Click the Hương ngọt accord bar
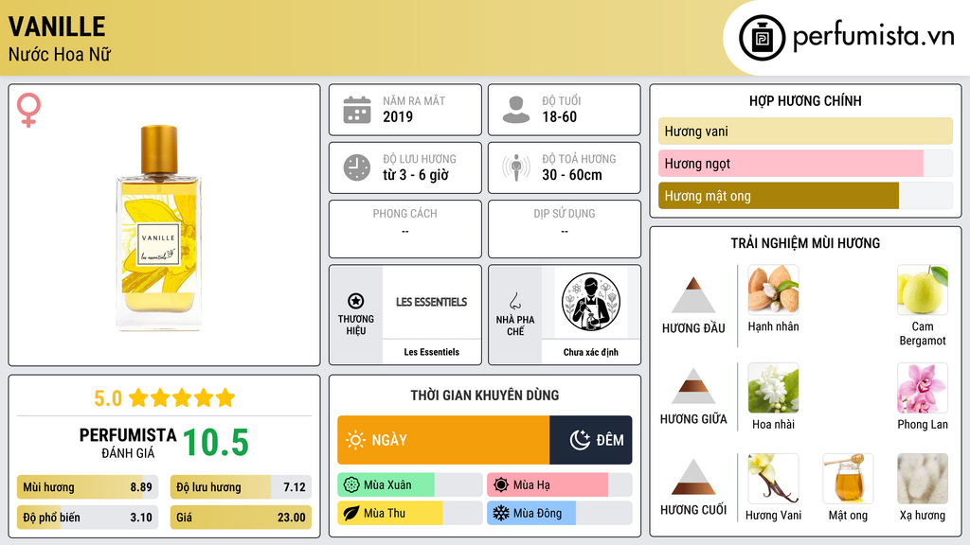 [805, 163]
